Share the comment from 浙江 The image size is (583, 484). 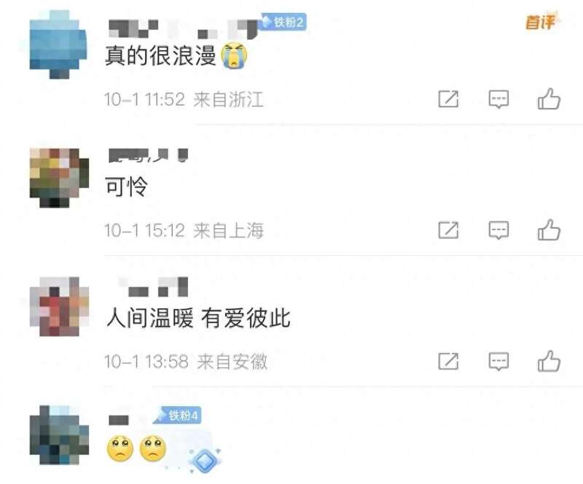[448, 99]
